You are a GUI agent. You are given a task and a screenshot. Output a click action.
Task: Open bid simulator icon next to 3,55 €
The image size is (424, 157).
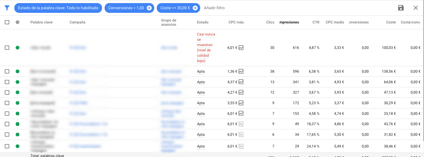(241, 103)
